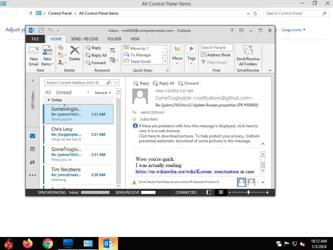Reply using the ribbon Reply button

coord(93,48)
